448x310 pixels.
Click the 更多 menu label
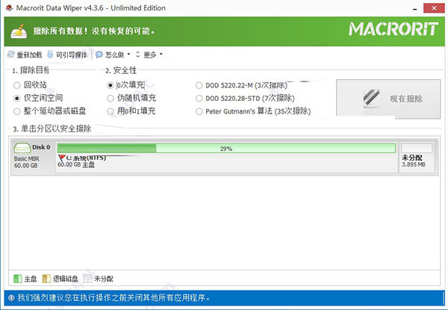click(150, 55)
